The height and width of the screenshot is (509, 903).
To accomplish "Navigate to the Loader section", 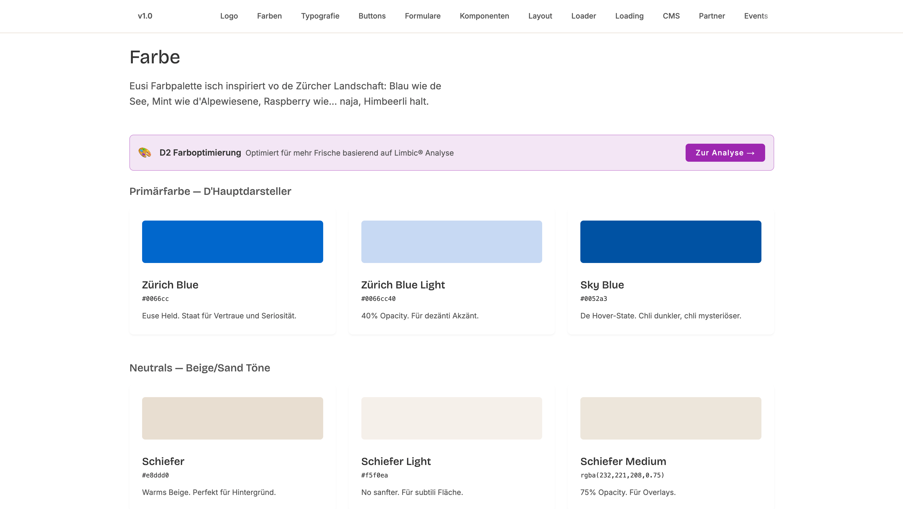I will point(583,16).
